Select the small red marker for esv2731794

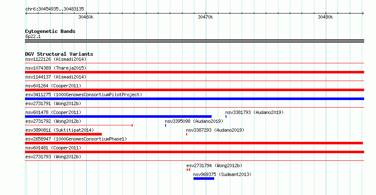(188, 170)
